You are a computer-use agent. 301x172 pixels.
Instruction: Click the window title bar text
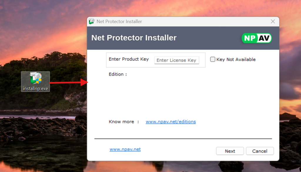[x=119, y=21]
